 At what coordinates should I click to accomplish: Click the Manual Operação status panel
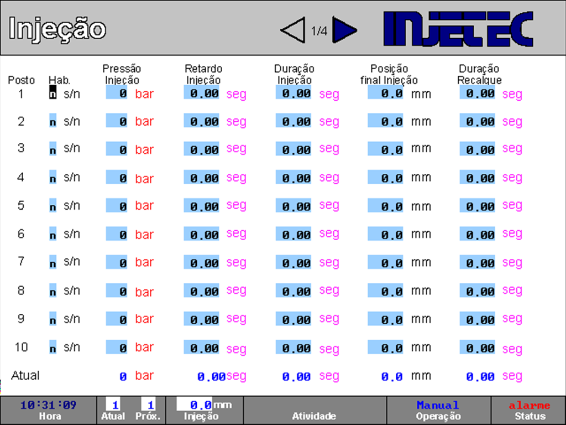[x=438, y=410]
